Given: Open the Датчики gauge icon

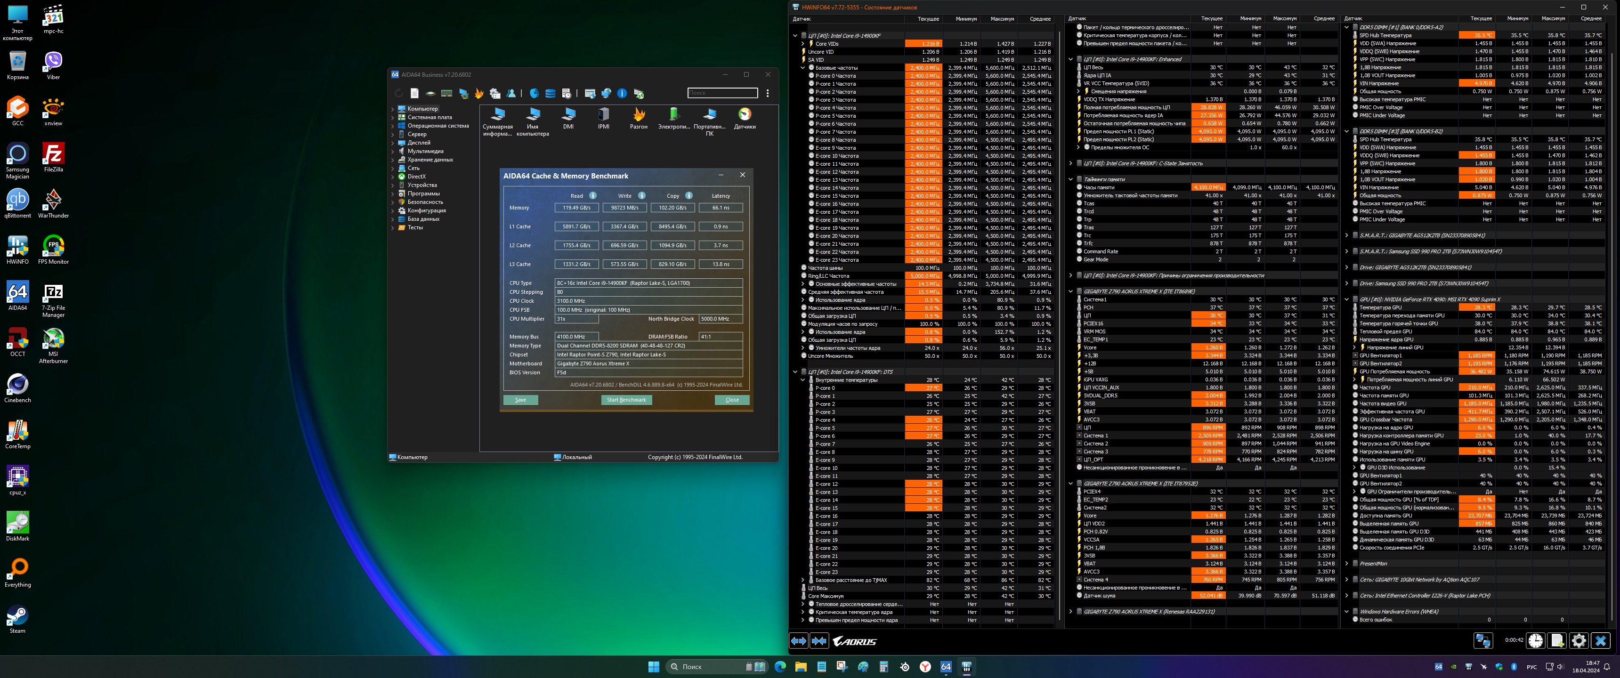Looking at the screenshot, I should pos(745,114).
